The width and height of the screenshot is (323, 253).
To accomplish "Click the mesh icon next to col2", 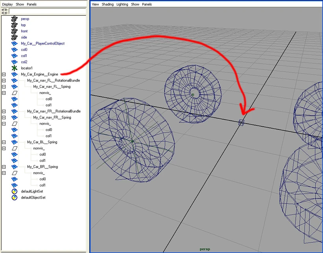I will pos(15,62).
